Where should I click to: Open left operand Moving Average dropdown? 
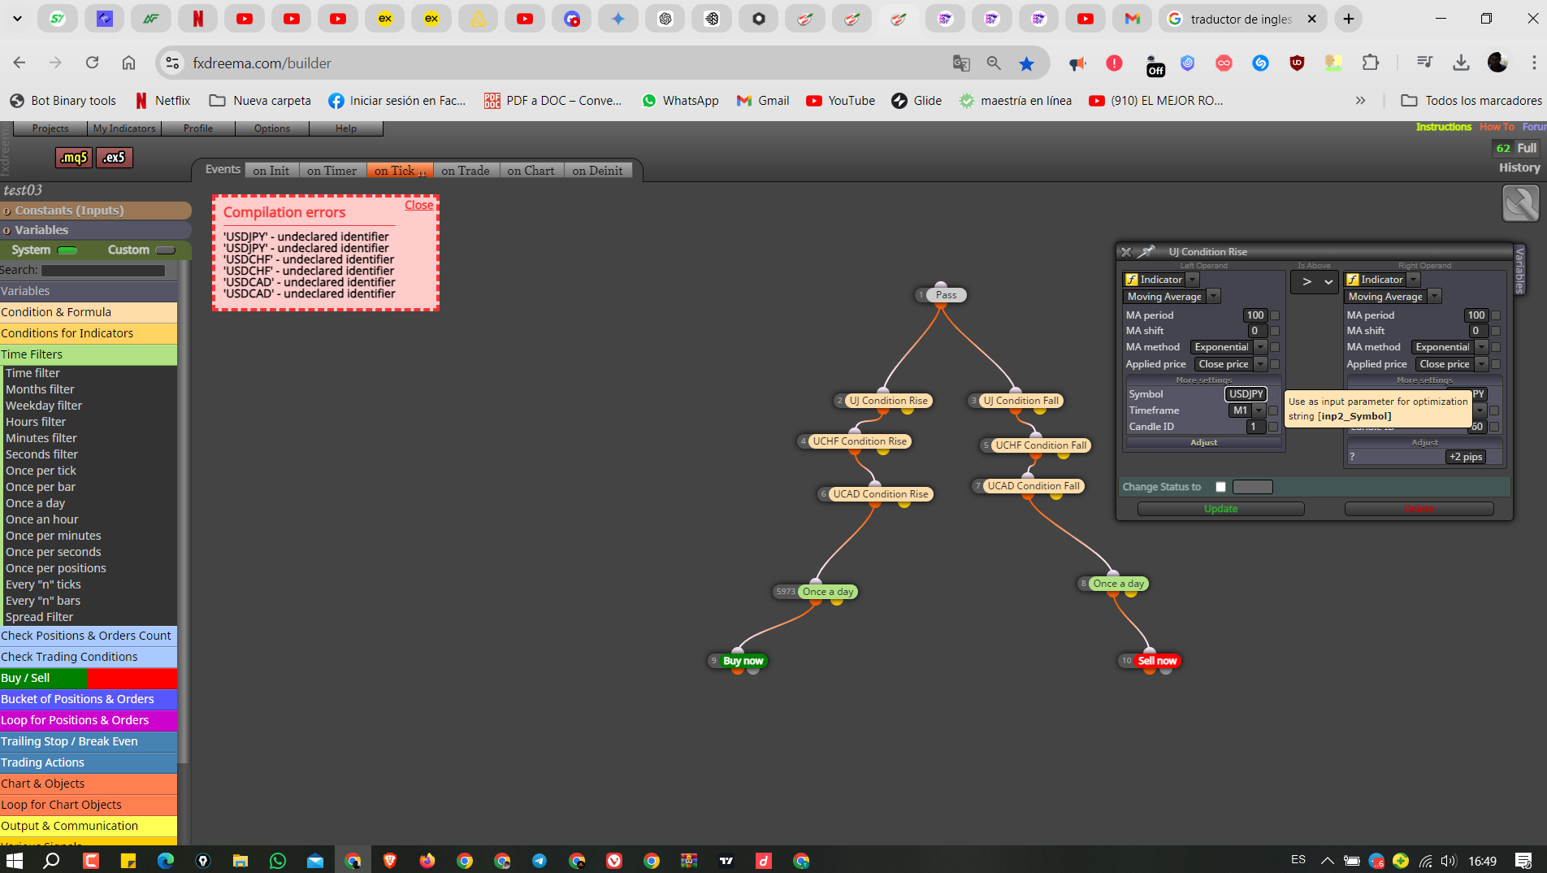1213,297
